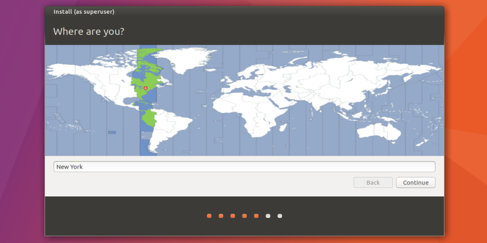The image size is (487, 243).
Task: Click the red location pin on the map
Action: click(x=146, y=88)
